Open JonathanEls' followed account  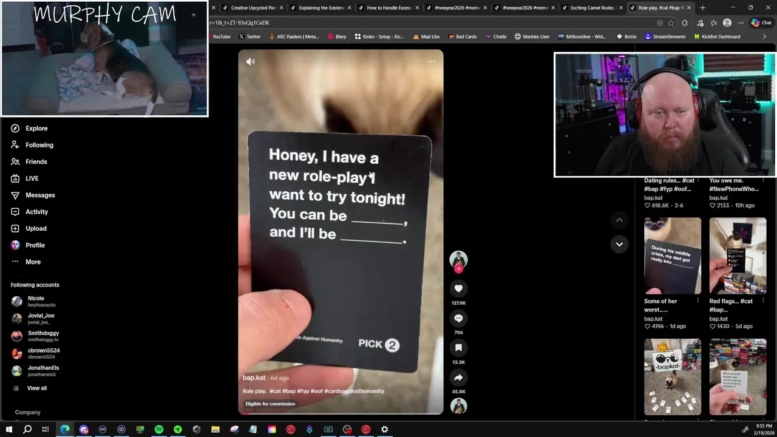click(35, 370)
